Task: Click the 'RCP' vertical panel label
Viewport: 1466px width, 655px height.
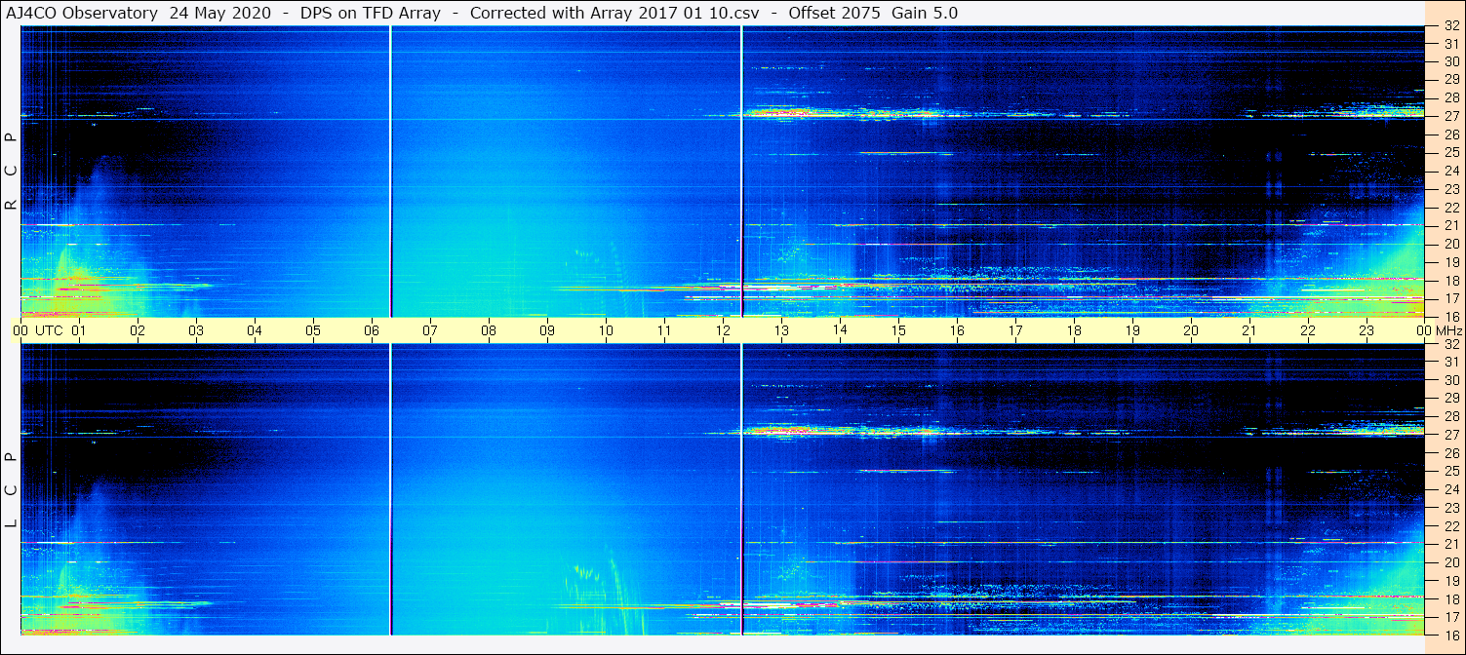Action: point(11,172)
